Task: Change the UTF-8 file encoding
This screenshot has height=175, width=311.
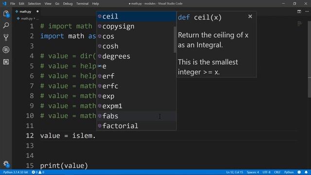Action: point(266,172)
